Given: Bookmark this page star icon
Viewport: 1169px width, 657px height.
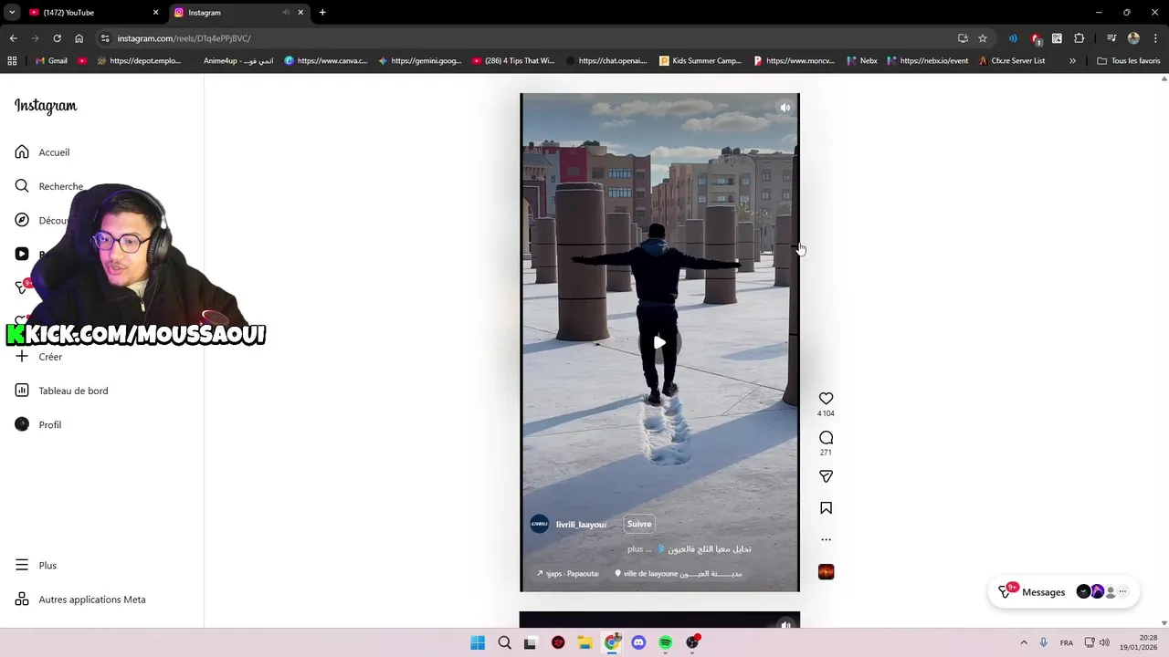Looking at the screenshot, I should pos(983,38).
